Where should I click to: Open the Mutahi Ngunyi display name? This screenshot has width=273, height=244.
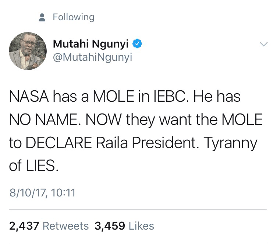[x=91, y=45]
